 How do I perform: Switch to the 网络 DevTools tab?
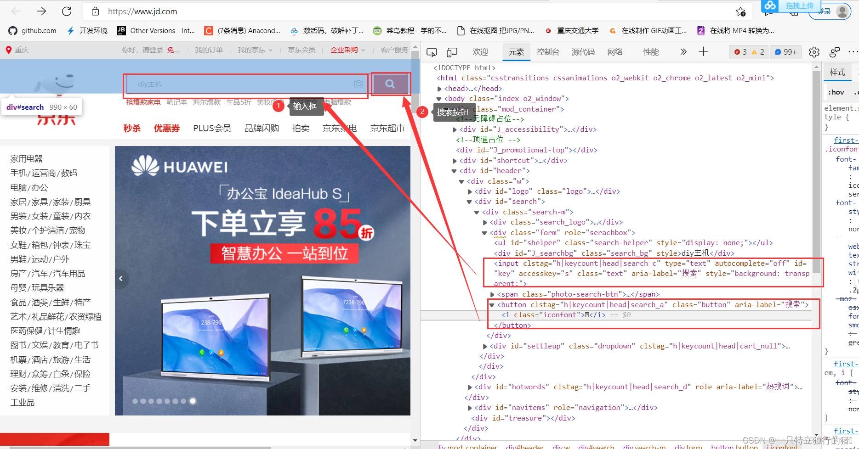tap(615, 52)
